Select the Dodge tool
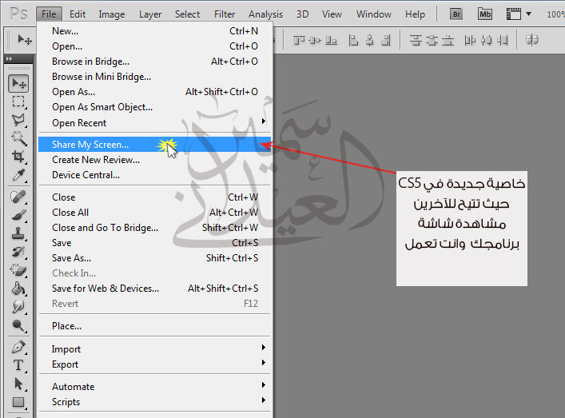This screenshot has width=565, height=418. pyautogui.click(x=18, y=325)
